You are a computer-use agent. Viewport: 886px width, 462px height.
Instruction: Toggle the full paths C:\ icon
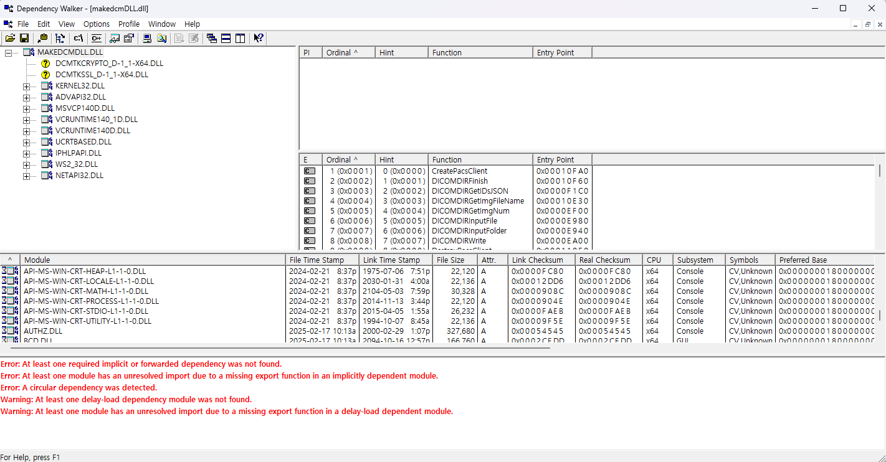coord(78,38)
